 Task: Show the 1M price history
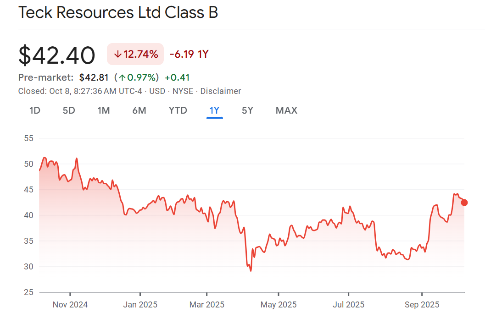tap(104, 110)
